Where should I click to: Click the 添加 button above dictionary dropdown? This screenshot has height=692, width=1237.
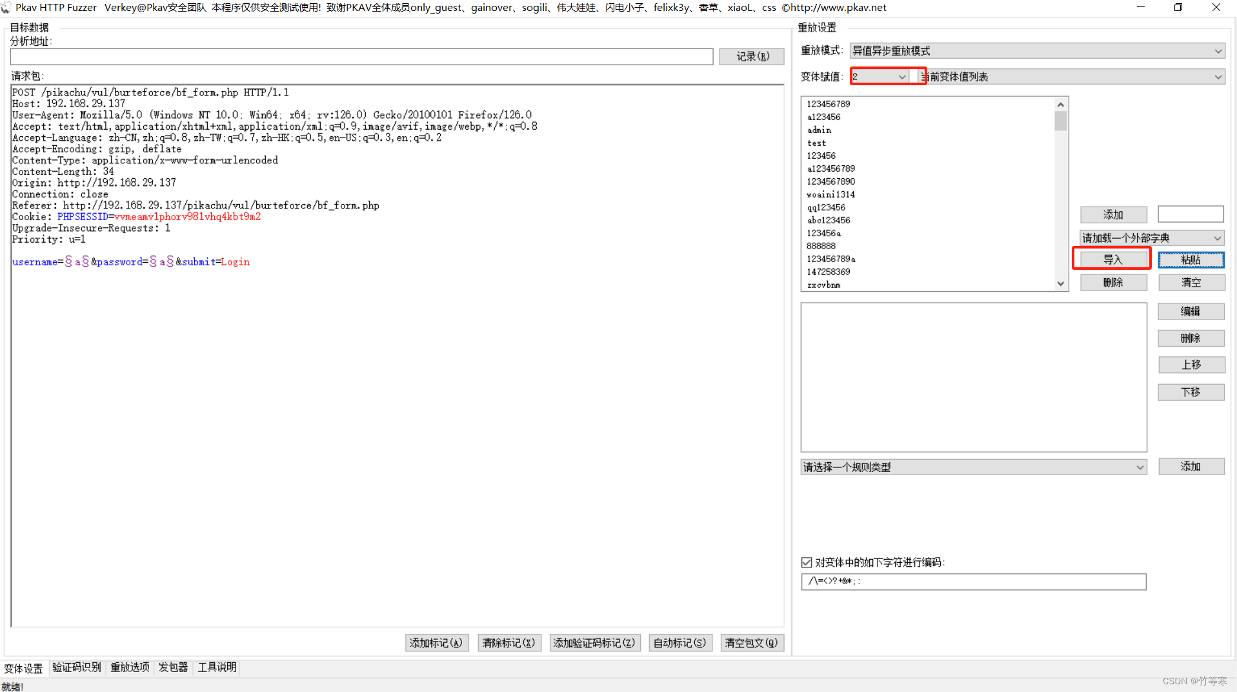pyautogui.click(x=1113, y=214)
